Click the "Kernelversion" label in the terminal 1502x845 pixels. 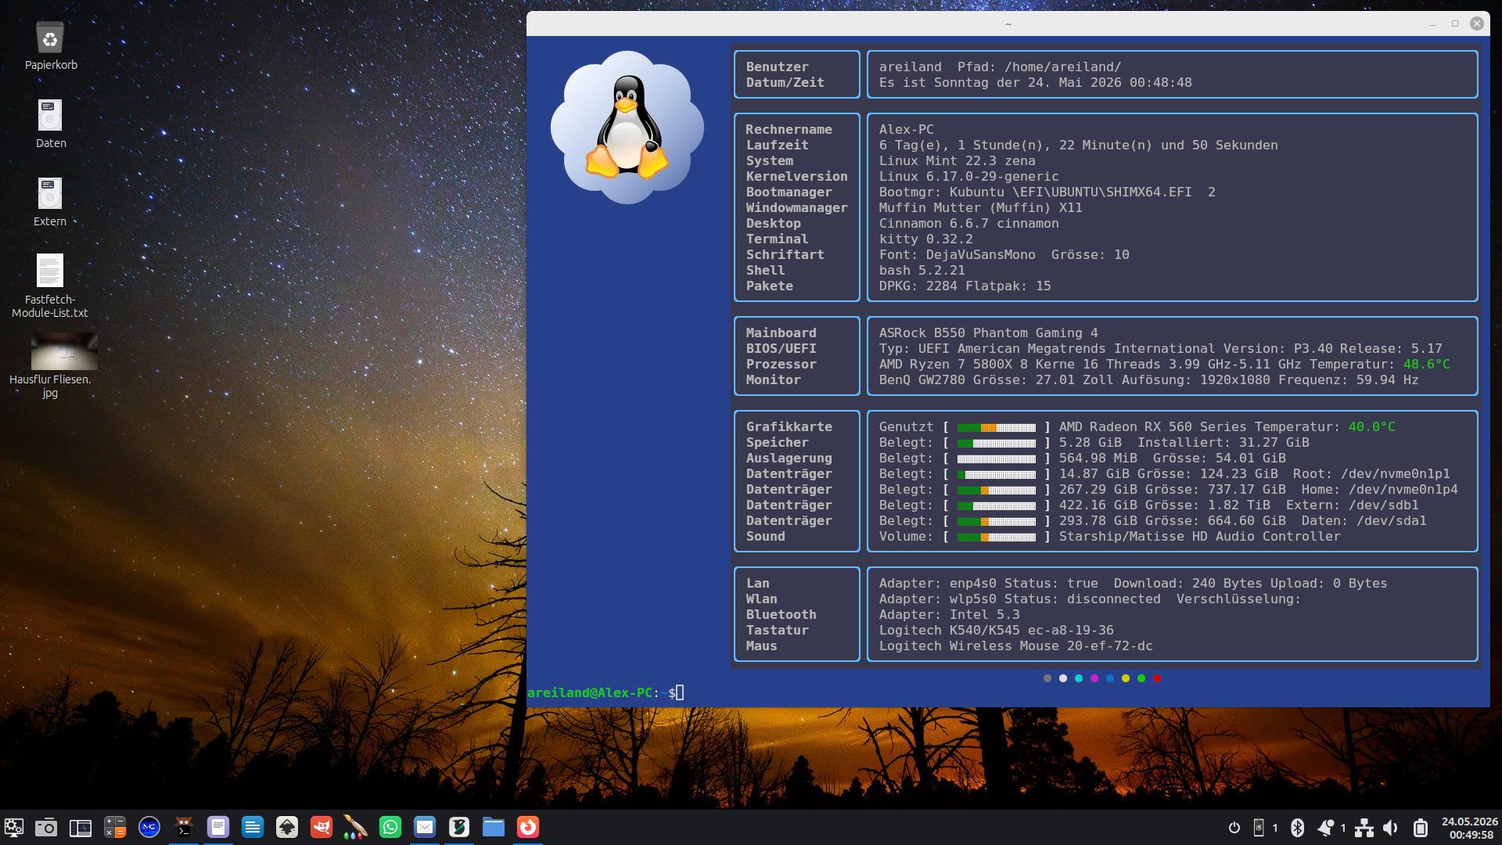[796, 177]
